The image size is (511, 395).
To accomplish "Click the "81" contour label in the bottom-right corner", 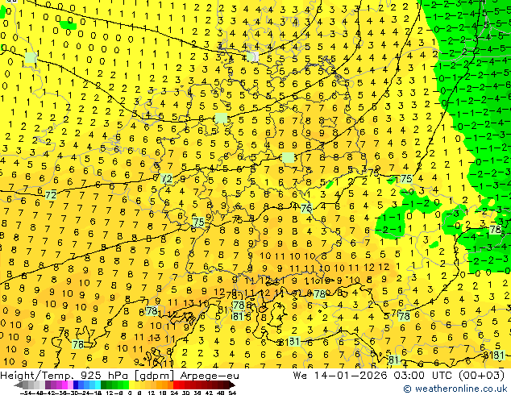I will click(499, 355).
